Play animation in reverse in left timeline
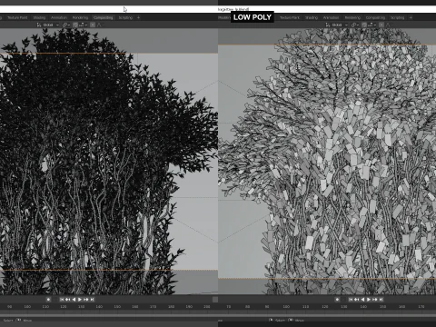The image size is (436, 327). point(74,300)
